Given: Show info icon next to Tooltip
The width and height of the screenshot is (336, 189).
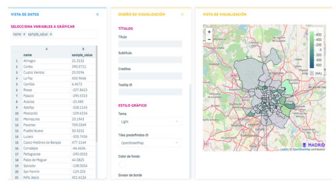Looking at the screenshot, I should pyautogui.click(x=131, y=85).
